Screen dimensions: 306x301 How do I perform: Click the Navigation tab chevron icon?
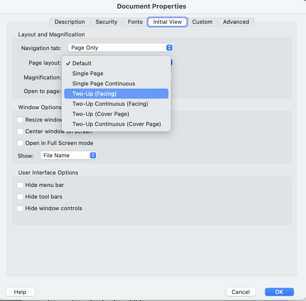pyautogui.click(x=169, y=48)
